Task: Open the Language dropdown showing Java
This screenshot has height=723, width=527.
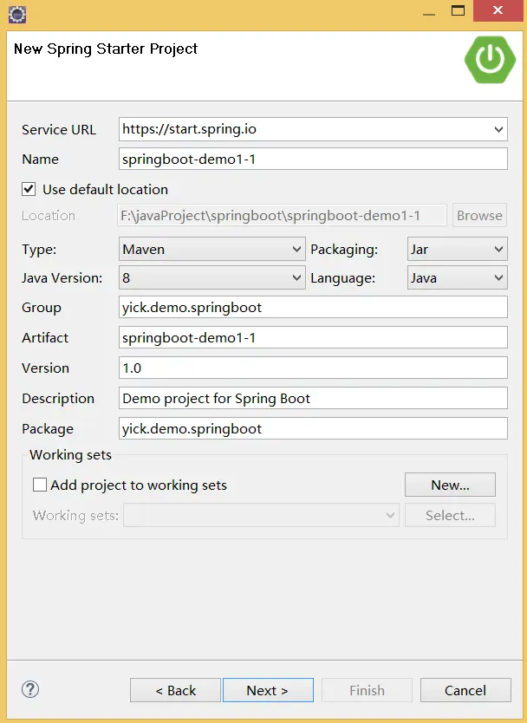Action: pyautogui.click(x=458, y=277)
